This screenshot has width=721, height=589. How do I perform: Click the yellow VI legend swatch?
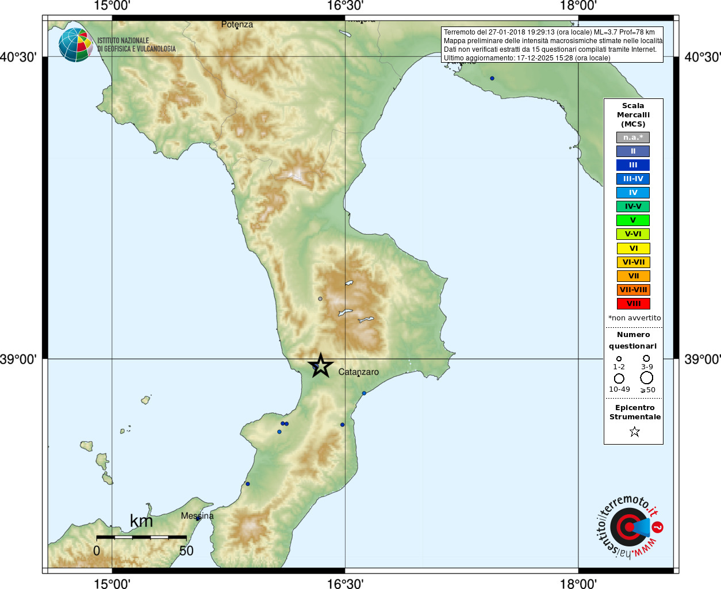coord(633,248)
